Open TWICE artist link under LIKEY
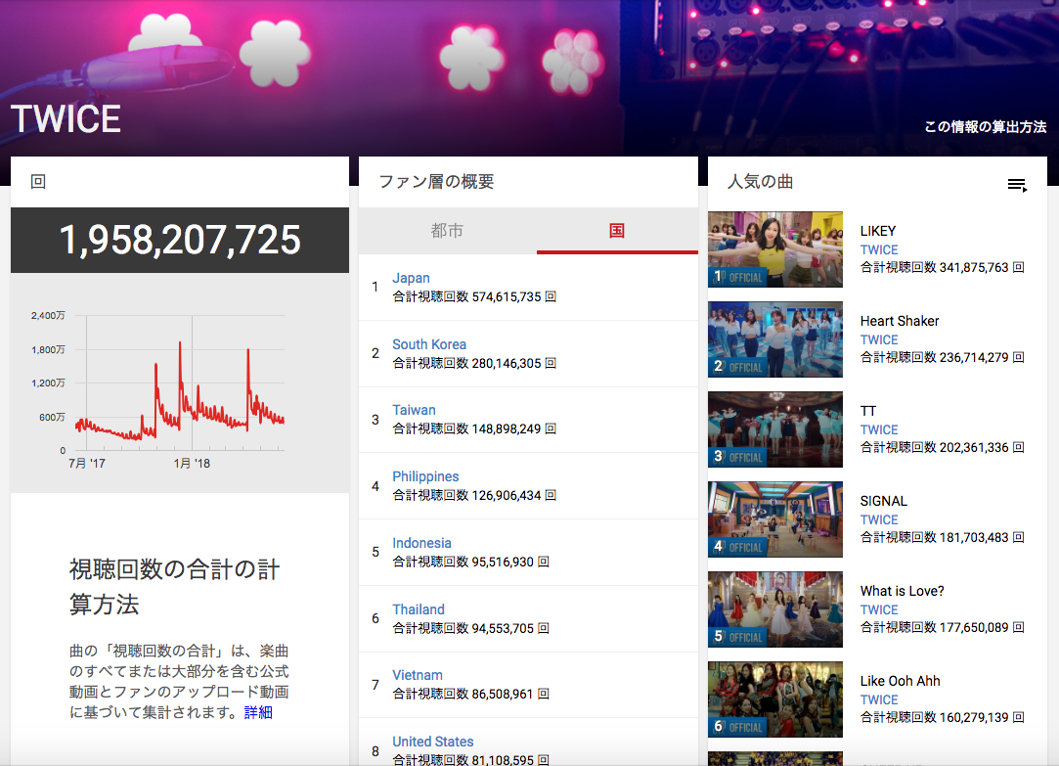Image resolution: width=1059 pixels, height=766 pixels. [x=879, y=249]
